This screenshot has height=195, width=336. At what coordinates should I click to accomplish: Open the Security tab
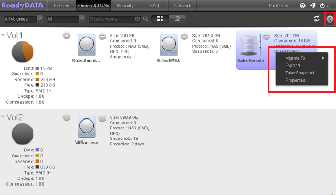click(125, 6)
